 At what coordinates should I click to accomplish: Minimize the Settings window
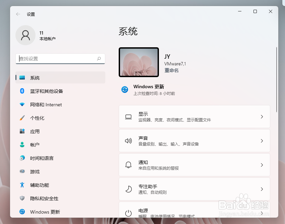[240, 11]
